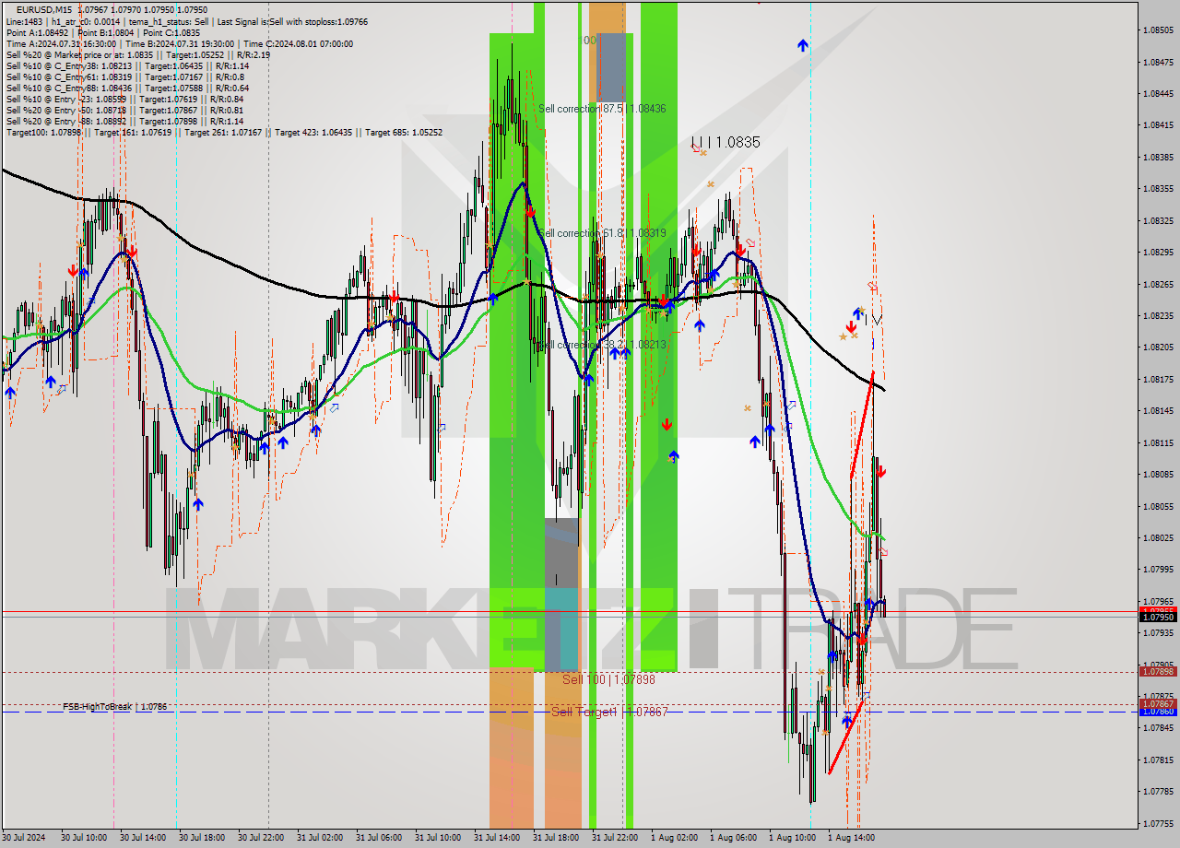1180x848 pixels.
Task: Click the 1.08235 price axis label
Action: [x=1158, y=316]
